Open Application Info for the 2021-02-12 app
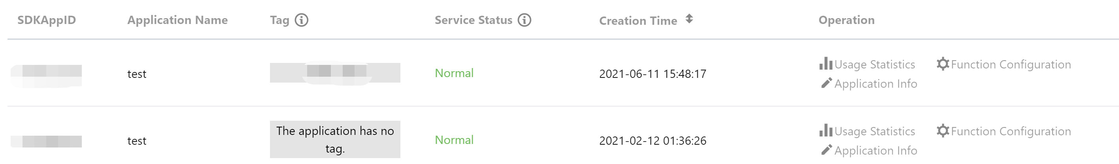Viewport: 1119px width, 164px height. [875, 150]
